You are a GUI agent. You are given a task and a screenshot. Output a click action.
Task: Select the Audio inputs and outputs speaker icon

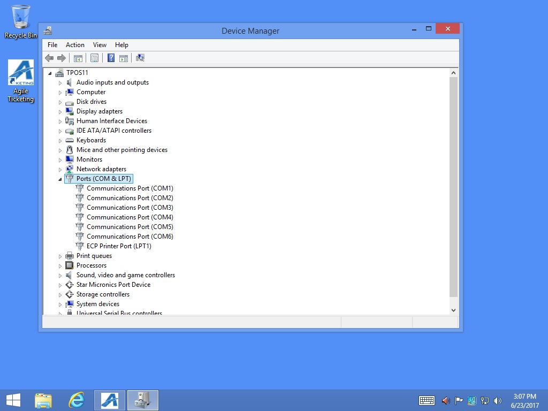point(70,82)
